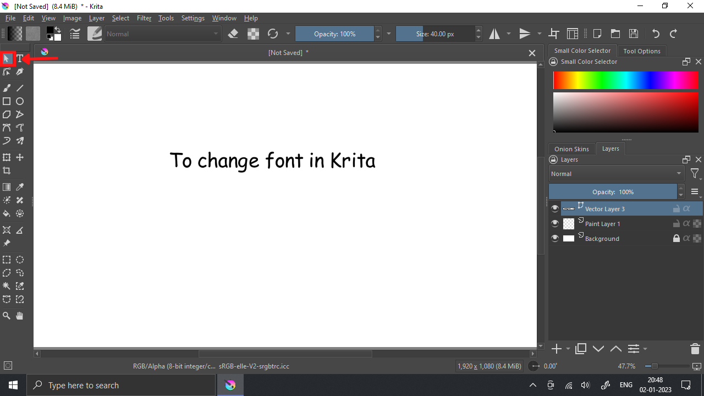Screen dimensions: 704x396
Task: Move the layer down with the chevron button
Action: click(x=598, y=349)
